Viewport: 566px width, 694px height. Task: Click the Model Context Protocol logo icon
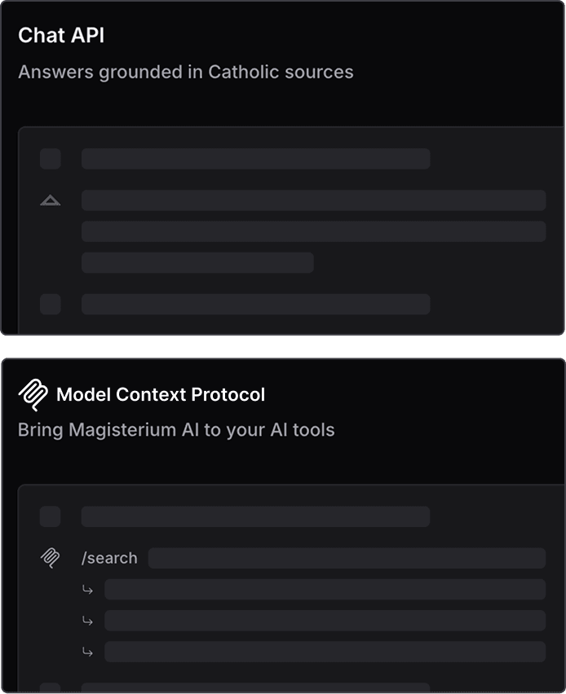pos(33,395)
